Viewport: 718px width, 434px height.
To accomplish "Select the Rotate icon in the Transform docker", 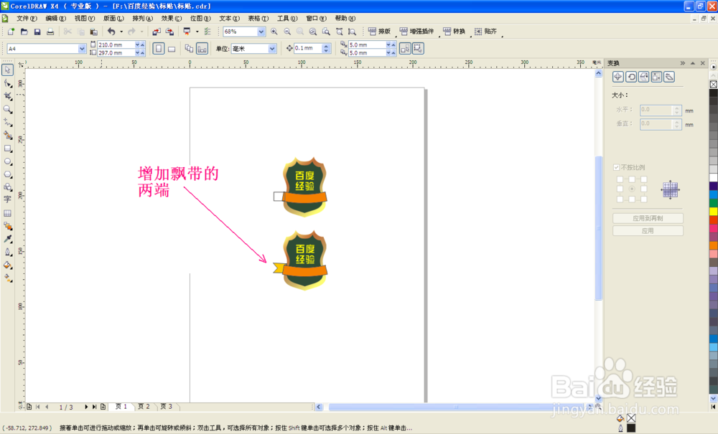I will click(631, 77).
